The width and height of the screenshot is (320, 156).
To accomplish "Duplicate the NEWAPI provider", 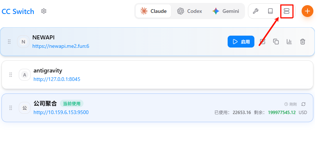I will 276,42.
